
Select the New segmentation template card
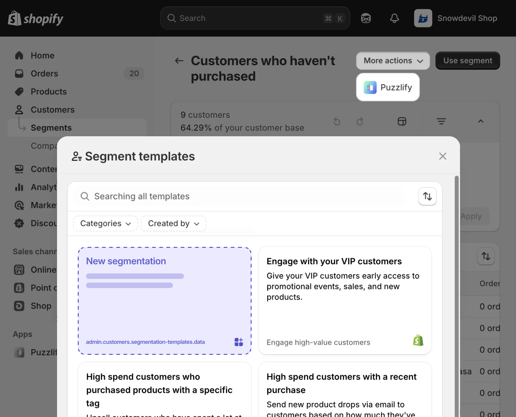pos(165,301)
